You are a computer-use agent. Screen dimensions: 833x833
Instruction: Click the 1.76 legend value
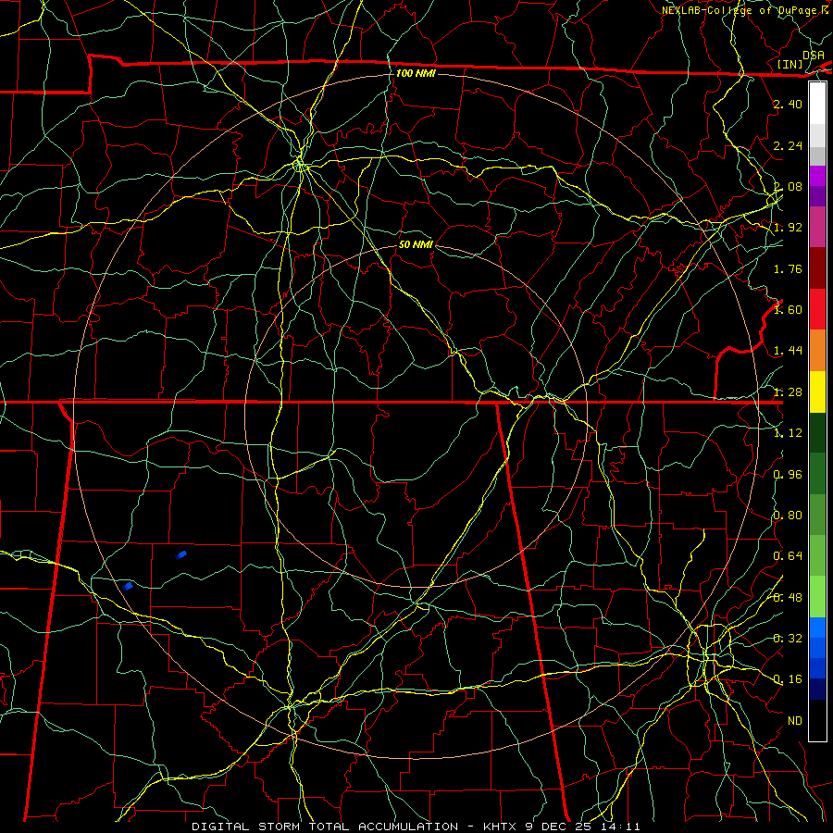[x=788, y=268]
